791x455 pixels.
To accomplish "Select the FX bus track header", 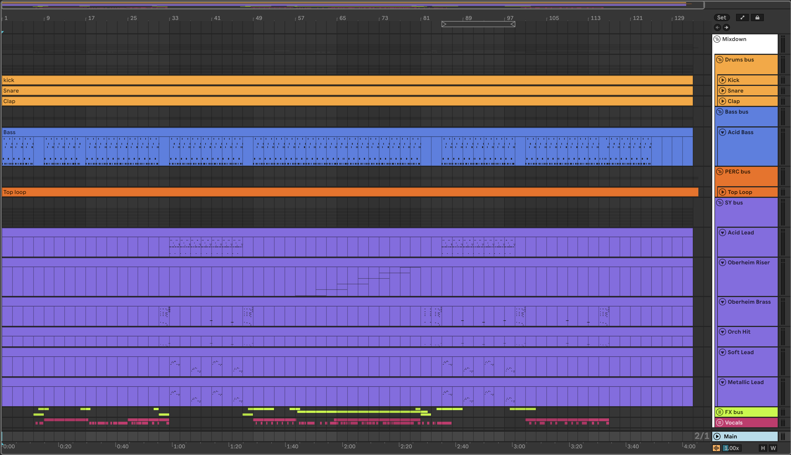I will coord(751,412).
